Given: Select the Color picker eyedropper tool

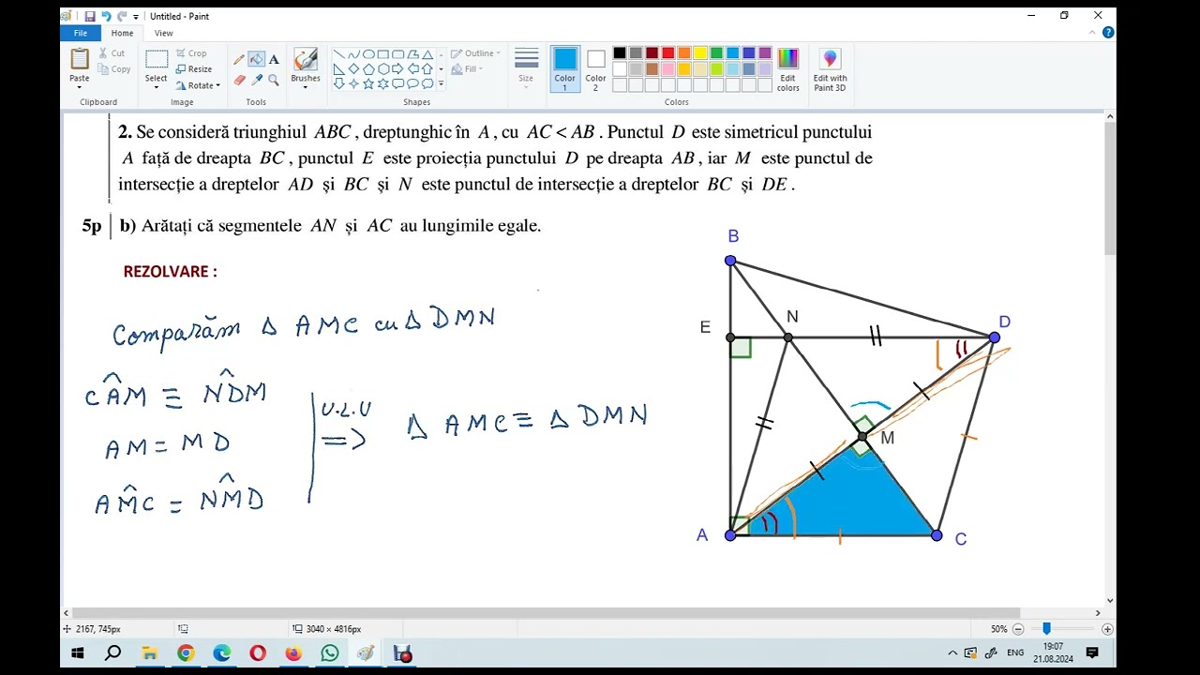Looking at the screenshot, I should (x=256, y=81).
